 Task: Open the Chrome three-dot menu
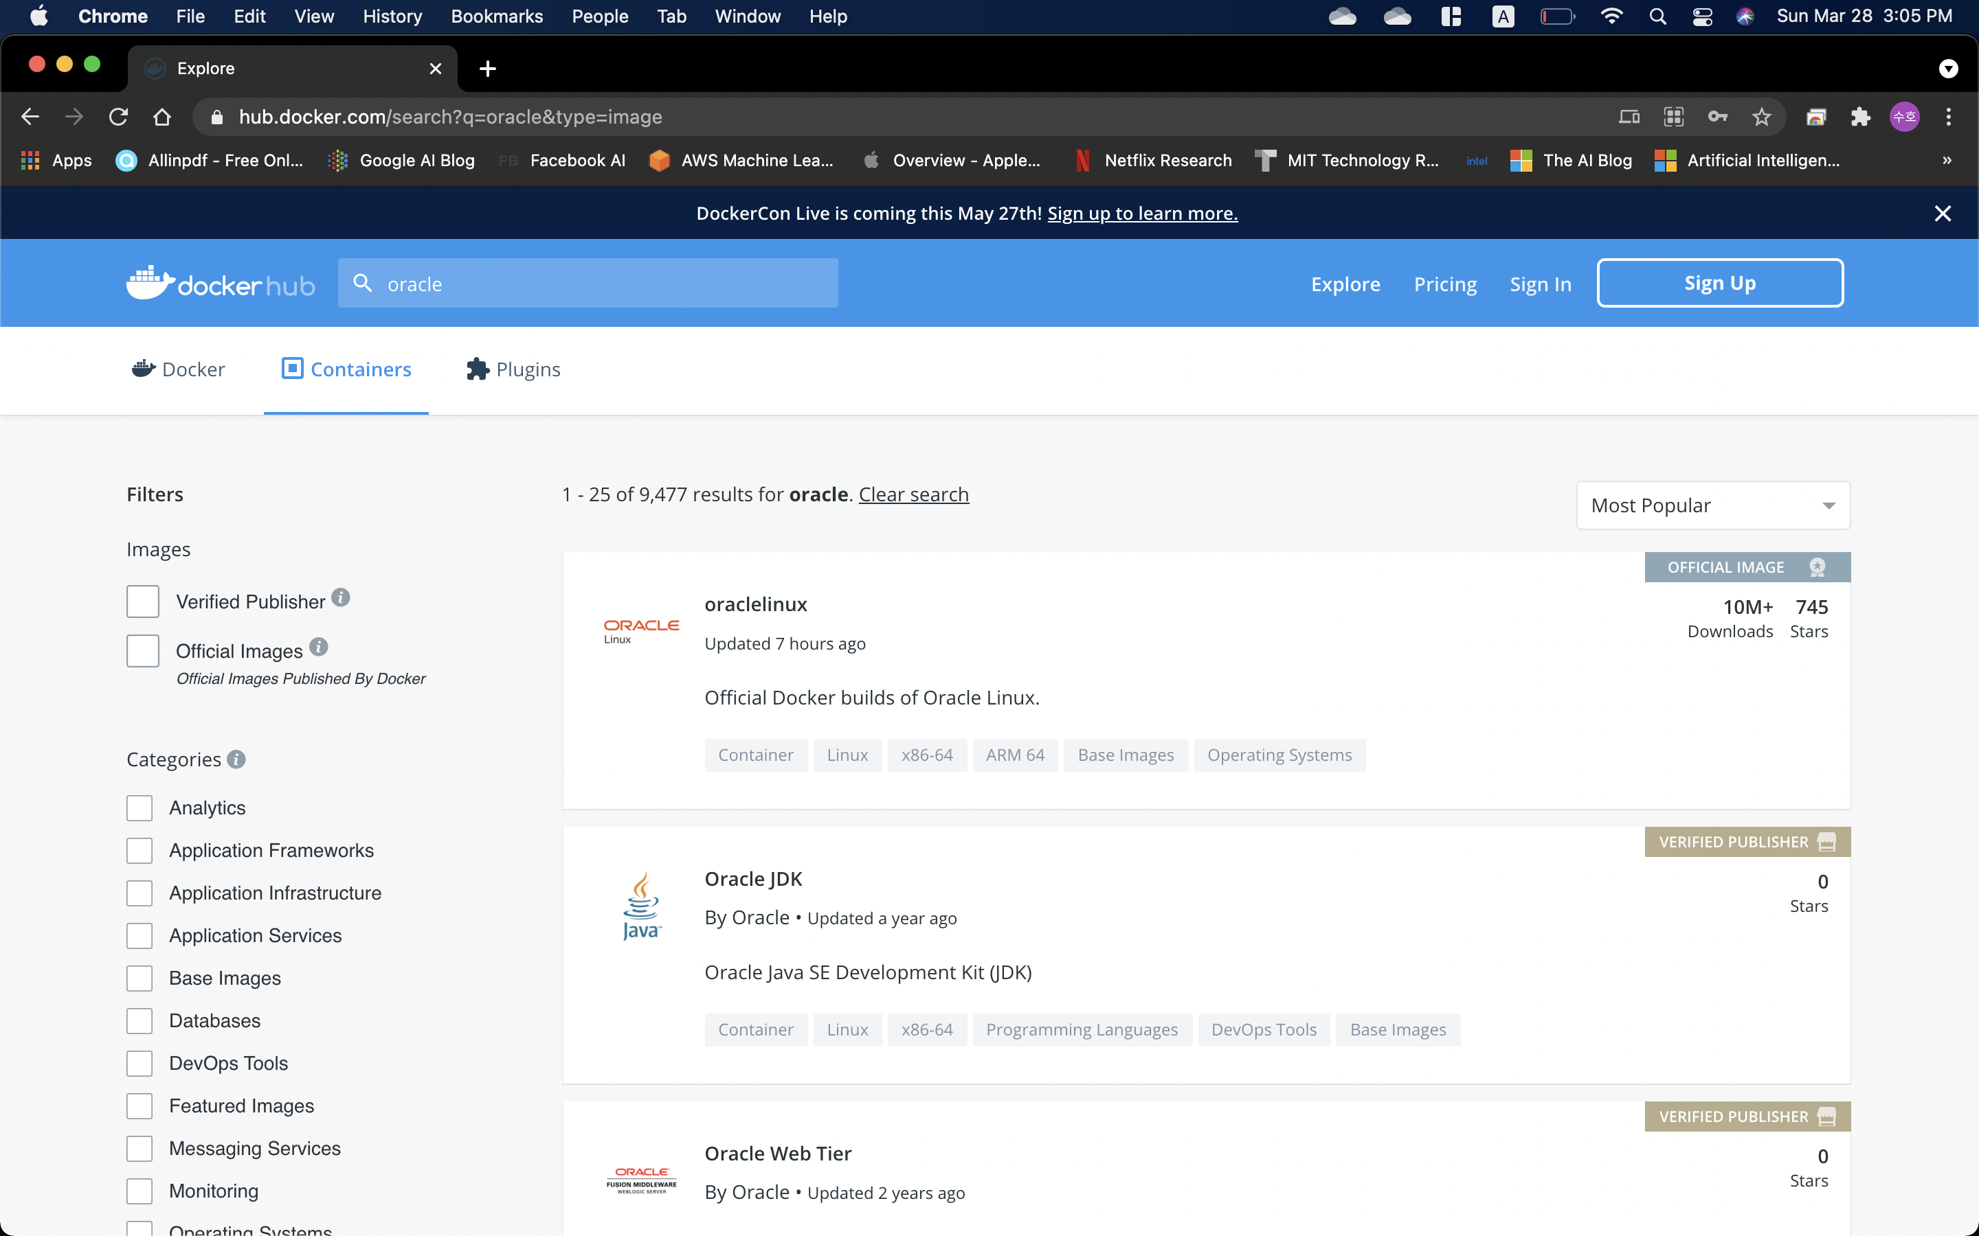point(1949,117)
